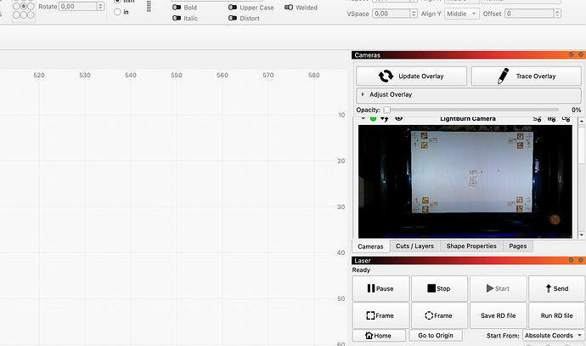The height and width of the screenshot is (346, 586).
Task: Expand the Adjust Overlay section
Action: tap(469, 95)
